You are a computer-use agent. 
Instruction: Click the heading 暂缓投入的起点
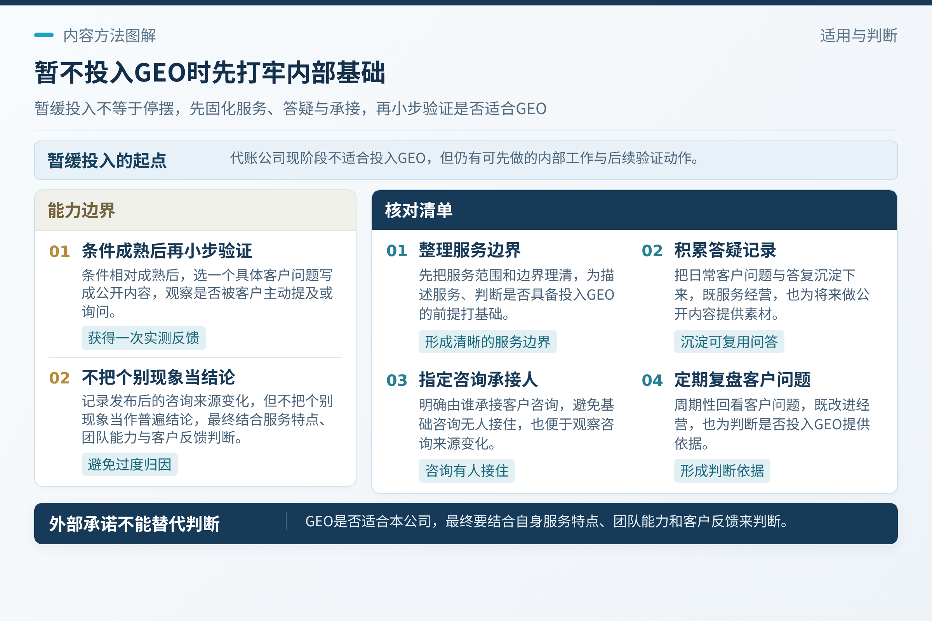coord(107,160)
